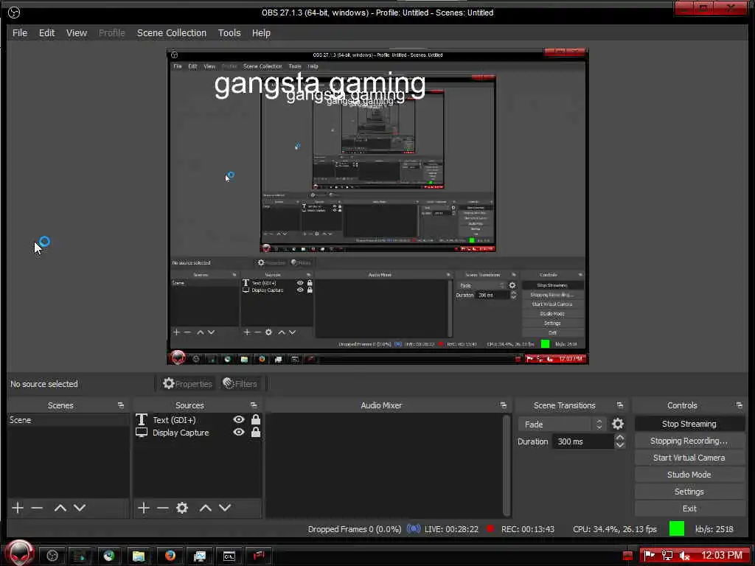Open source Properties with gear button
This screenshot has height=566, width=755.
coord(187,383)
